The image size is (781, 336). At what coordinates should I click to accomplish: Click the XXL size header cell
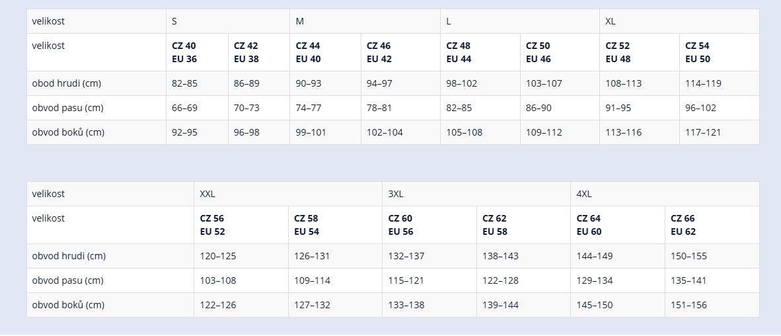point(288,194)
